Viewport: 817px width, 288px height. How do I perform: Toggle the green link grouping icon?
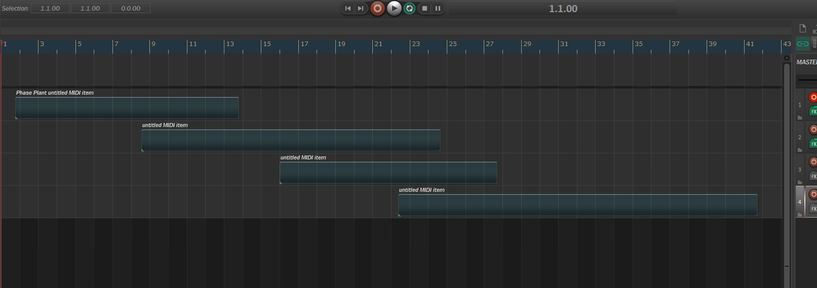803,44
